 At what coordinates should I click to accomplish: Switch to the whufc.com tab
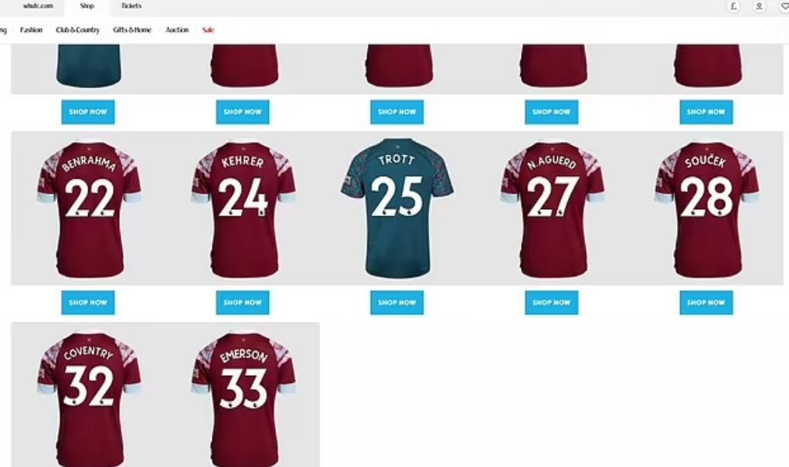(38, 6)
